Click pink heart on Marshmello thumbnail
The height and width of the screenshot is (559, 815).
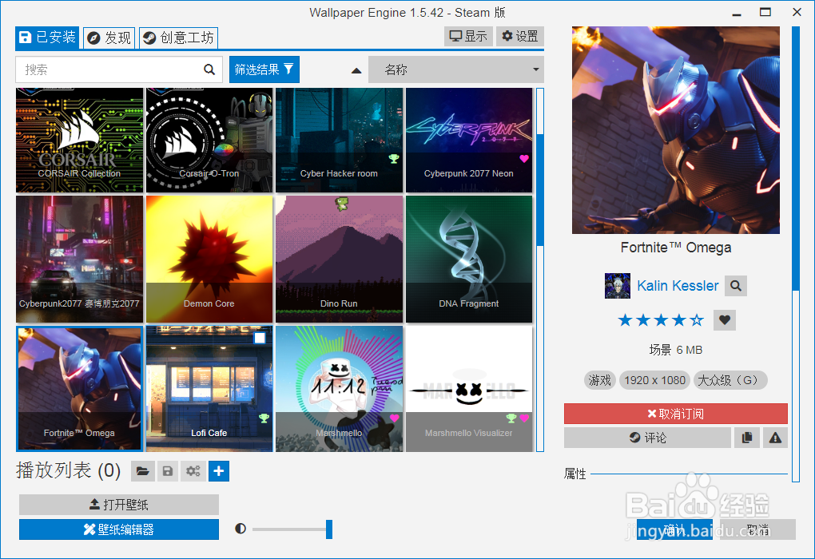395,418
